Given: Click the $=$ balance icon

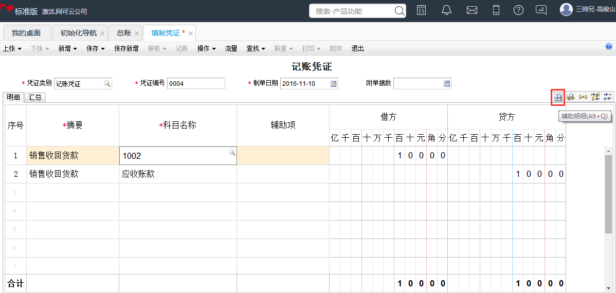Looking at the screenshot, I should 583,97.
